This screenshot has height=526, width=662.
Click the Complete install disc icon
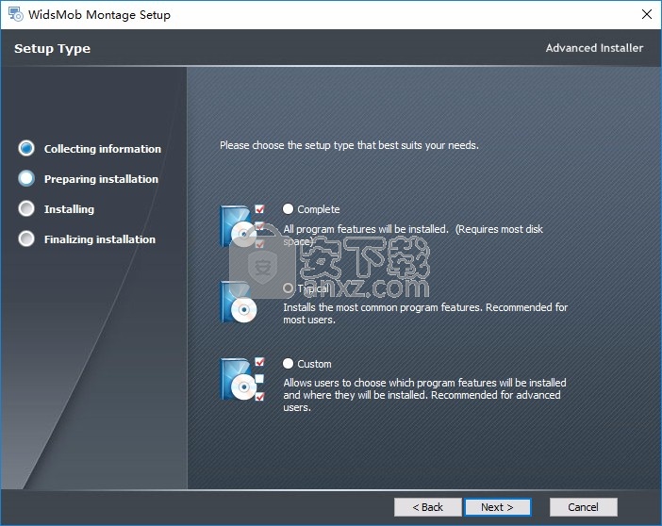[242, 226]
